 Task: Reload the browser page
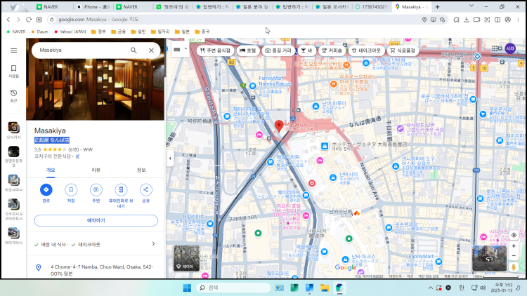point(29,20)
